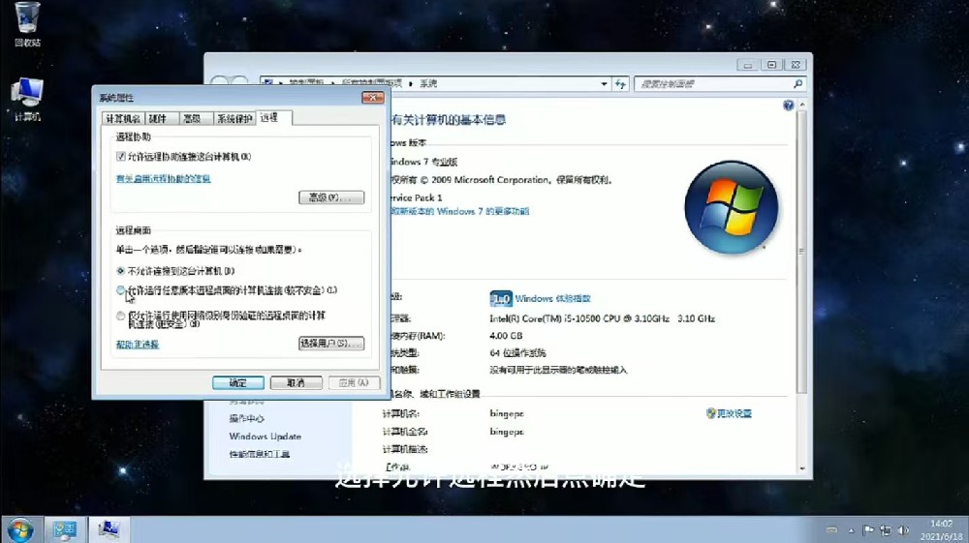
Task: Open the System Properties taskbar icon
Action: pyautogui.click(x=109, y=529)
